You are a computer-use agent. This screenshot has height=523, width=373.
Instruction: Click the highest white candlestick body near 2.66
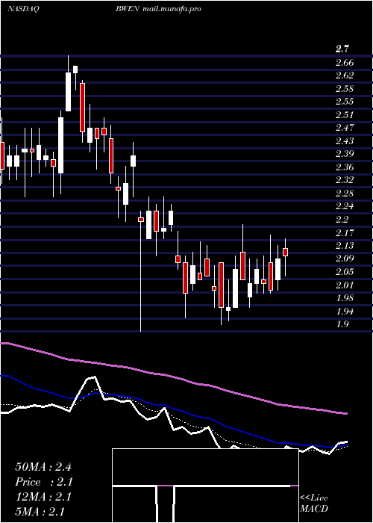[75, 69]
